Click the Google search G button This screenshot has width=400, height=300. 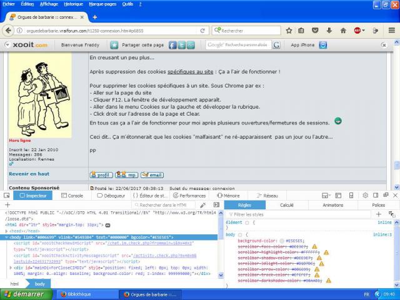click(x=276, y=45)
